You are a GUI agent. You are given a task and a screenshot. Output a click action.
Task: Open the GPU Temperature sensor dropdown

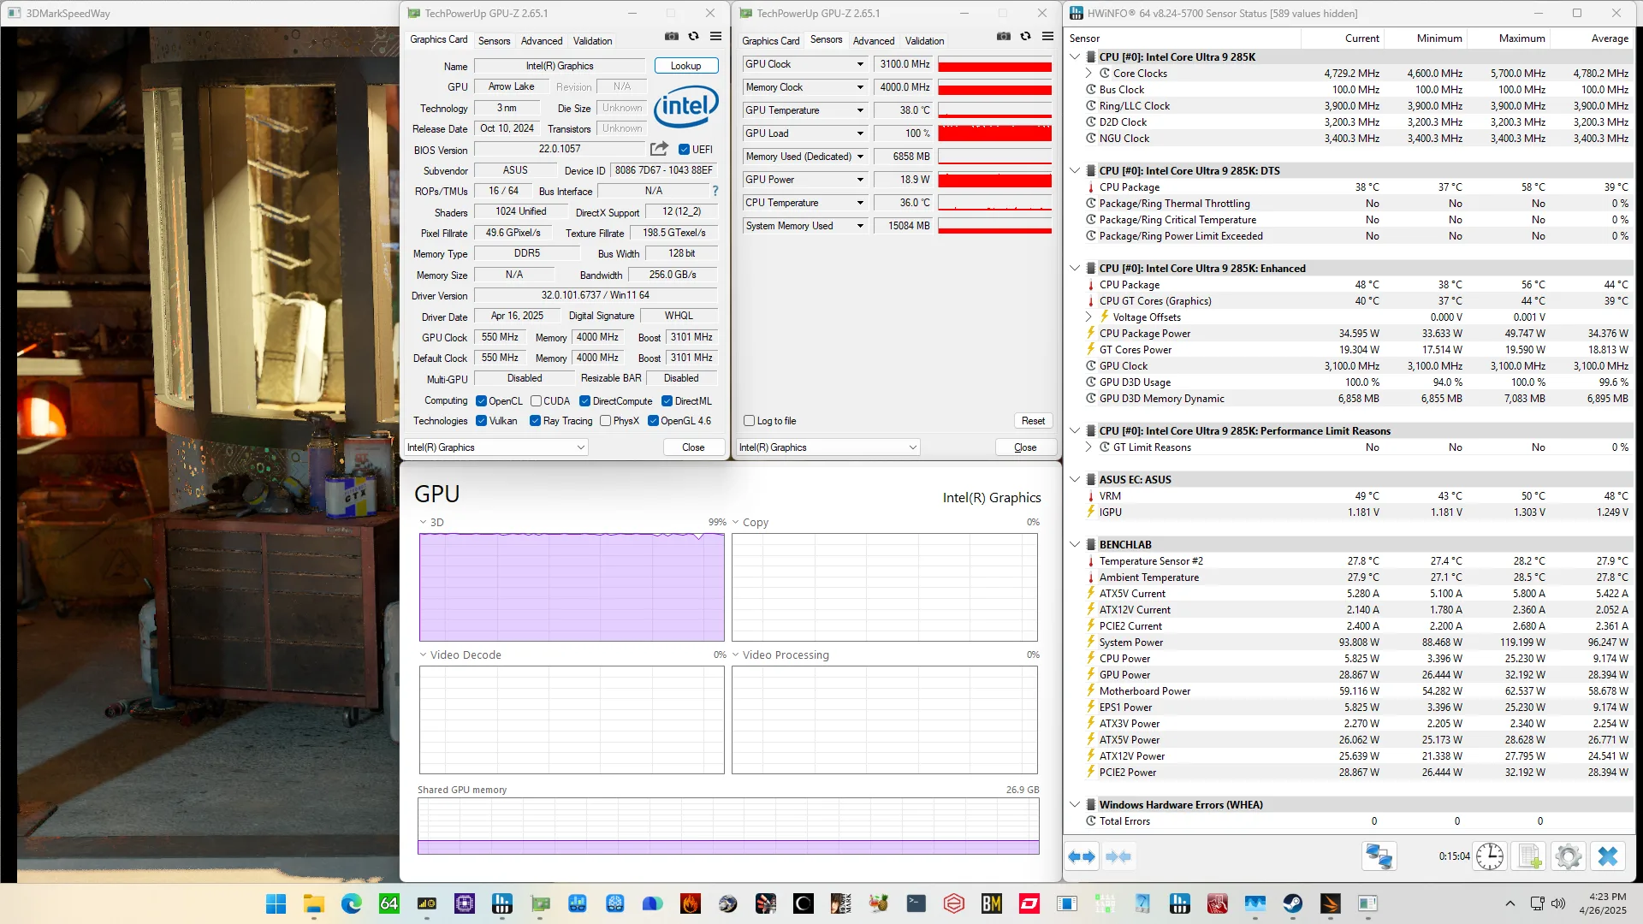(860, 110)
